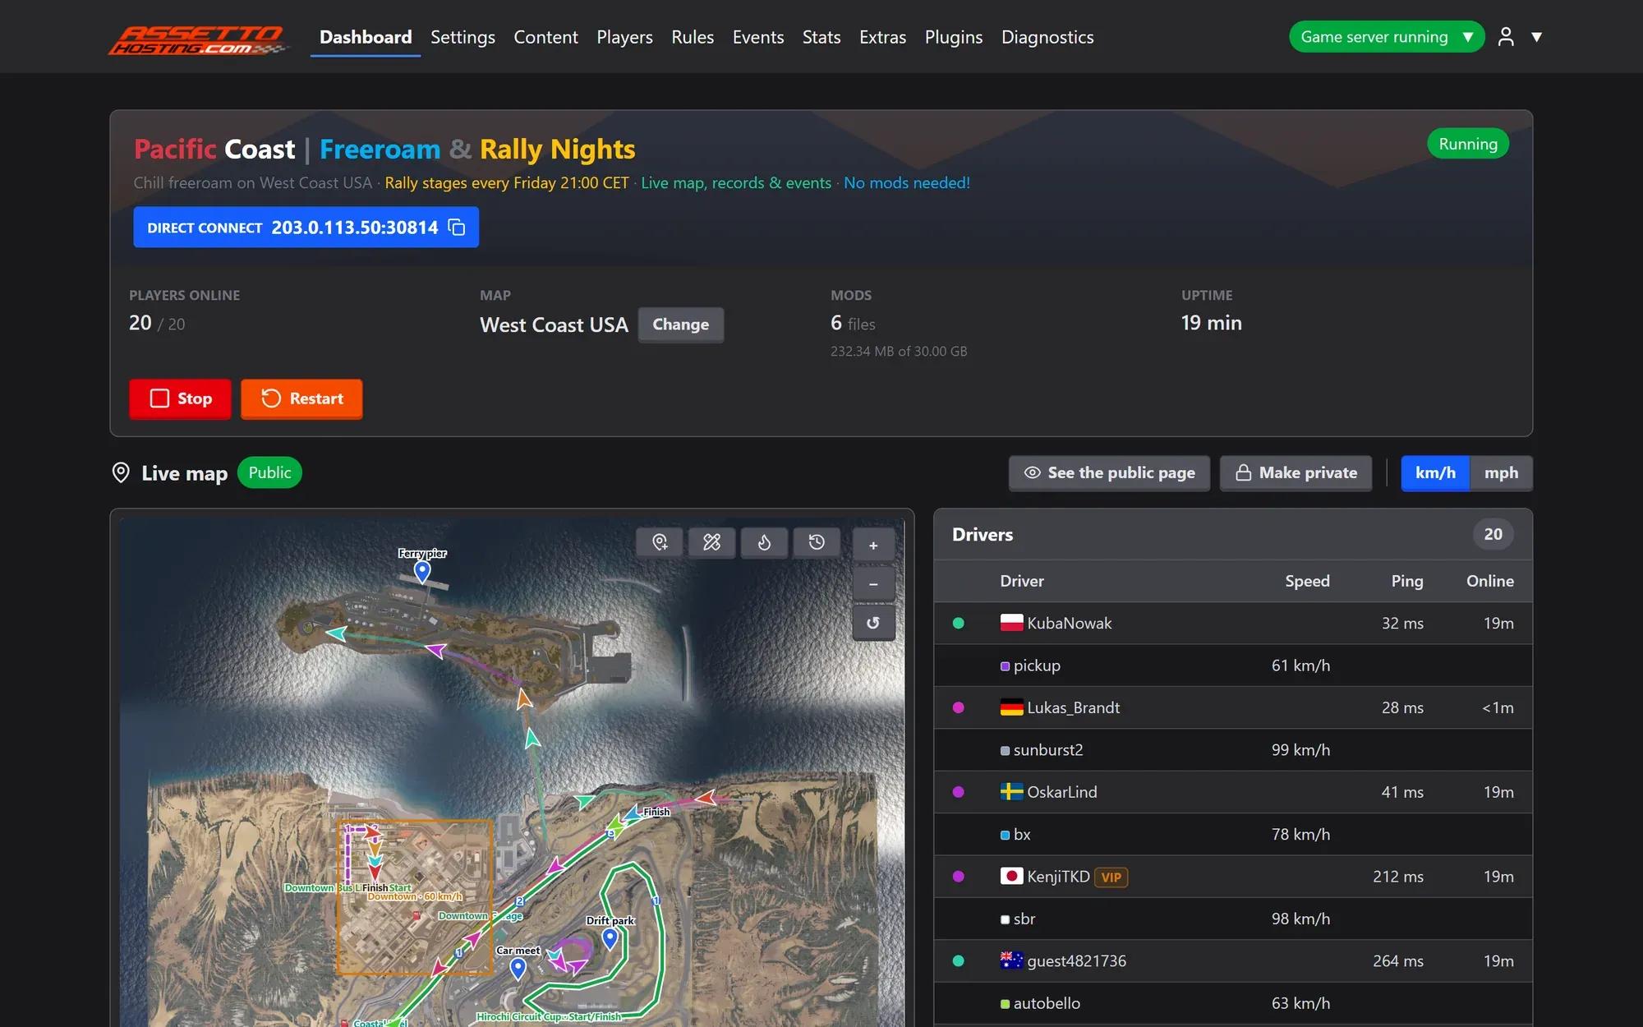Click the add map marker pin icon

click(660, 542)
